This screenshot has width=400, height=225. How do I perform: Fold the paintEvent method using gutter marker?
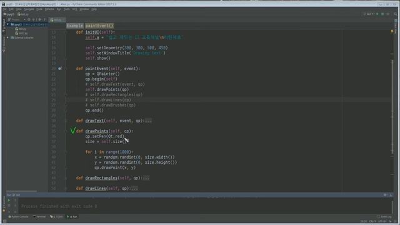66,69
